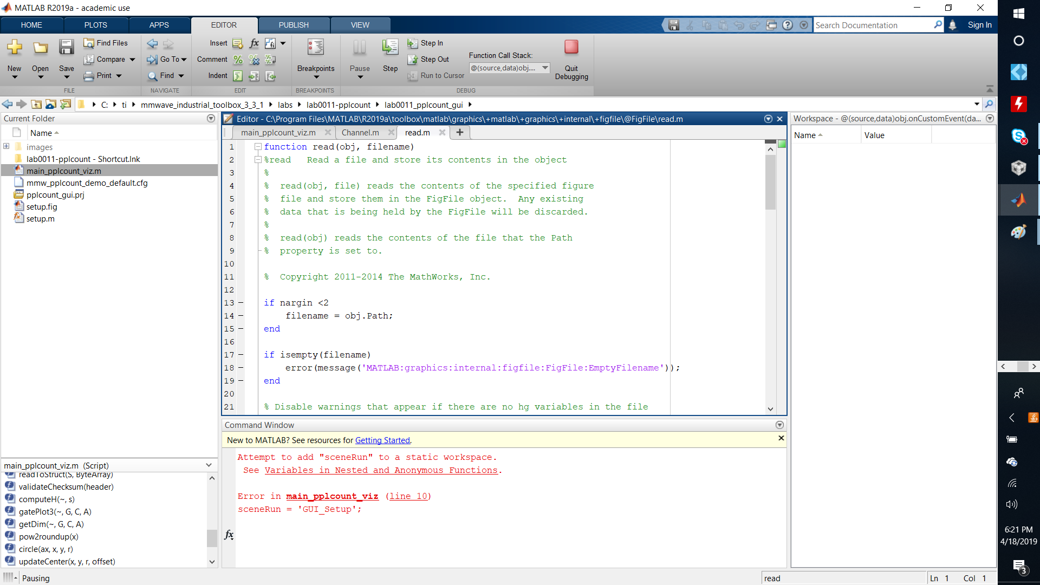Switch to the HOME tab
The width and height of the screenshot is (1040, 585).
[x=31, y=25]
